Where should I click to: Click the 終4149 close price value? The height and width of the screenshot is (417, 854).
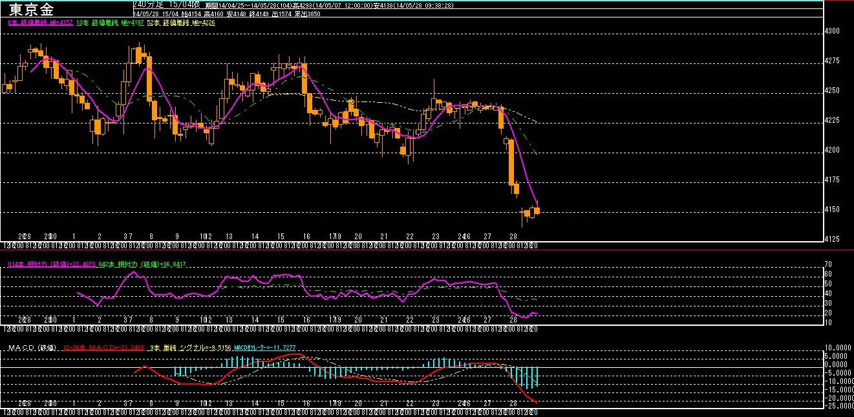pyautogui.click(x=259, y=14)
